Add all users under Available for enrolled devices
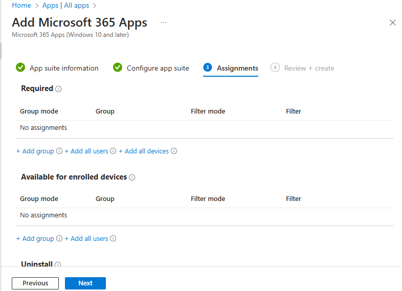This screenshot has height=291, width=402. pyautogui.click(x=86, y=239)
